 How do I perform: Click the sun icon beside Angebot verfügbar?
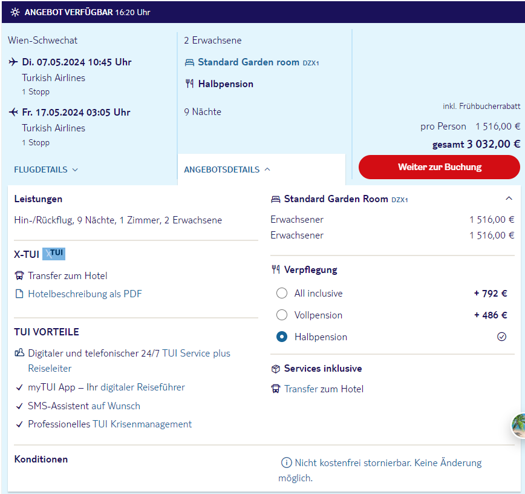click(x=15, y=12)
